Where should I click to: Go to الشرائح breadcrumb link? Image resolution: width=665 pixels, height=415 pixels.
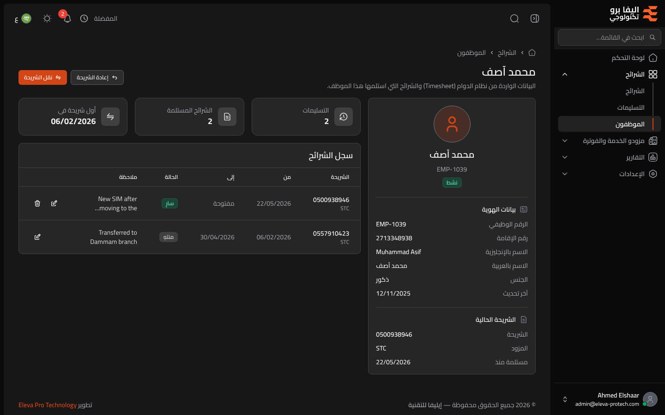click(x=507, y=53)
